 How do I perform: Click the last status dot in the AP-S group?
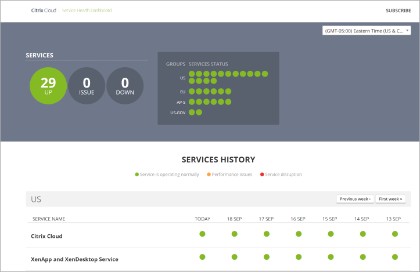pos(228,102)
